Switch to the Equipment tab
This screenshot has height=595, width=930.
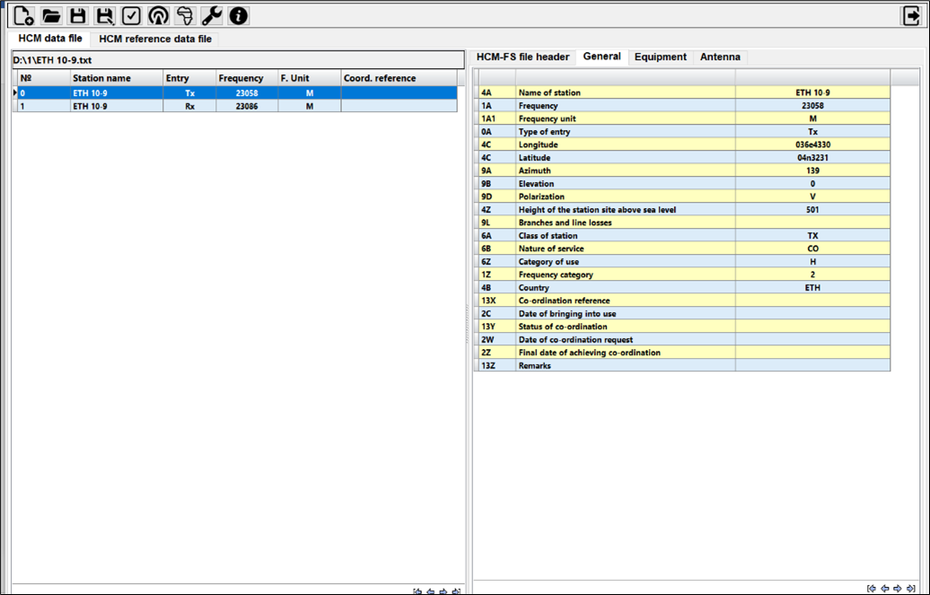pos(661,56)
